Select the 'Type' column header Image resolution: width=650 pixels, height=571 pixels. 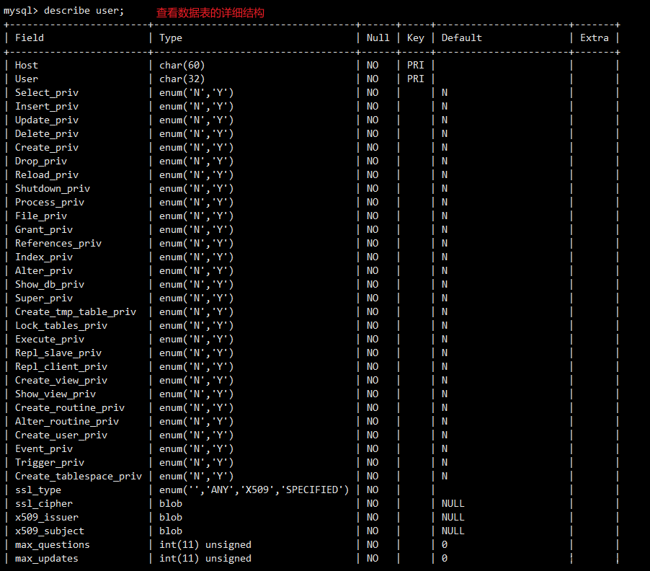(171, 38)
